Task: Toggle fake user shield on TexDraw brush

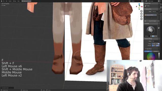Action: (153, 36)
